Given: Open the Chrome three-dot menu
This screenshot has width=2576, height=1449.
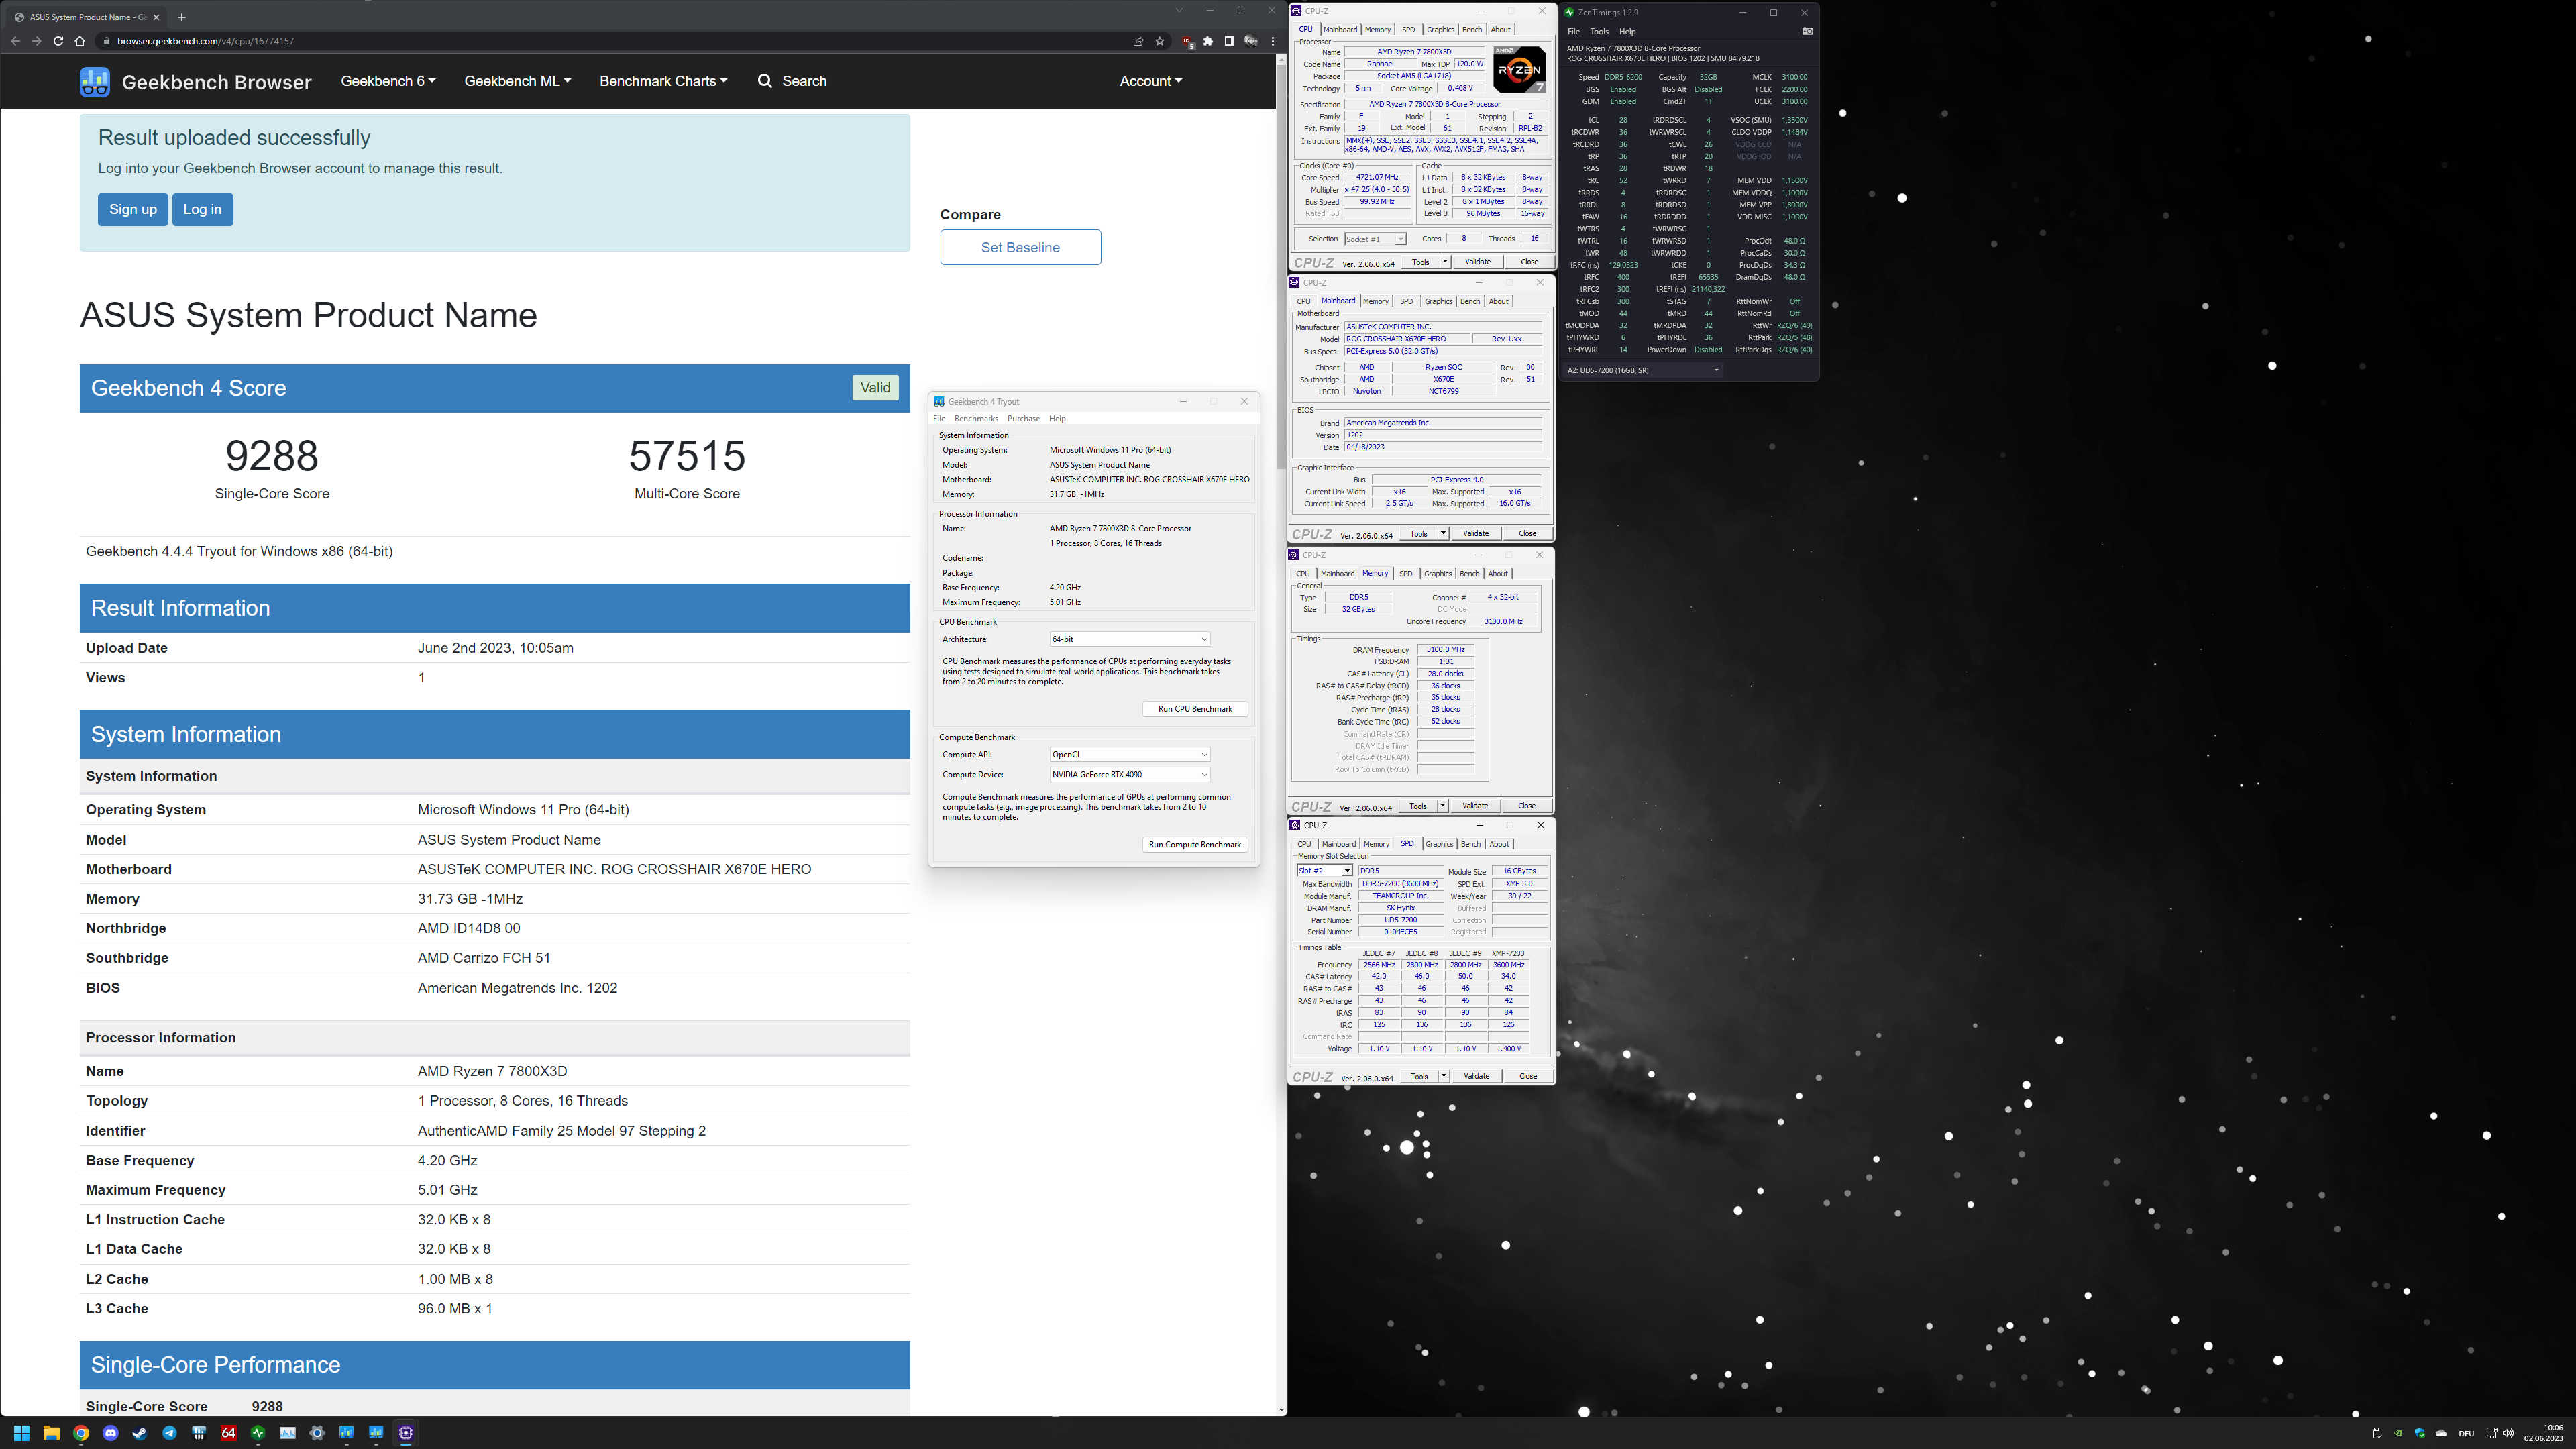Looking at the screenshot, I should (1272, 41).
